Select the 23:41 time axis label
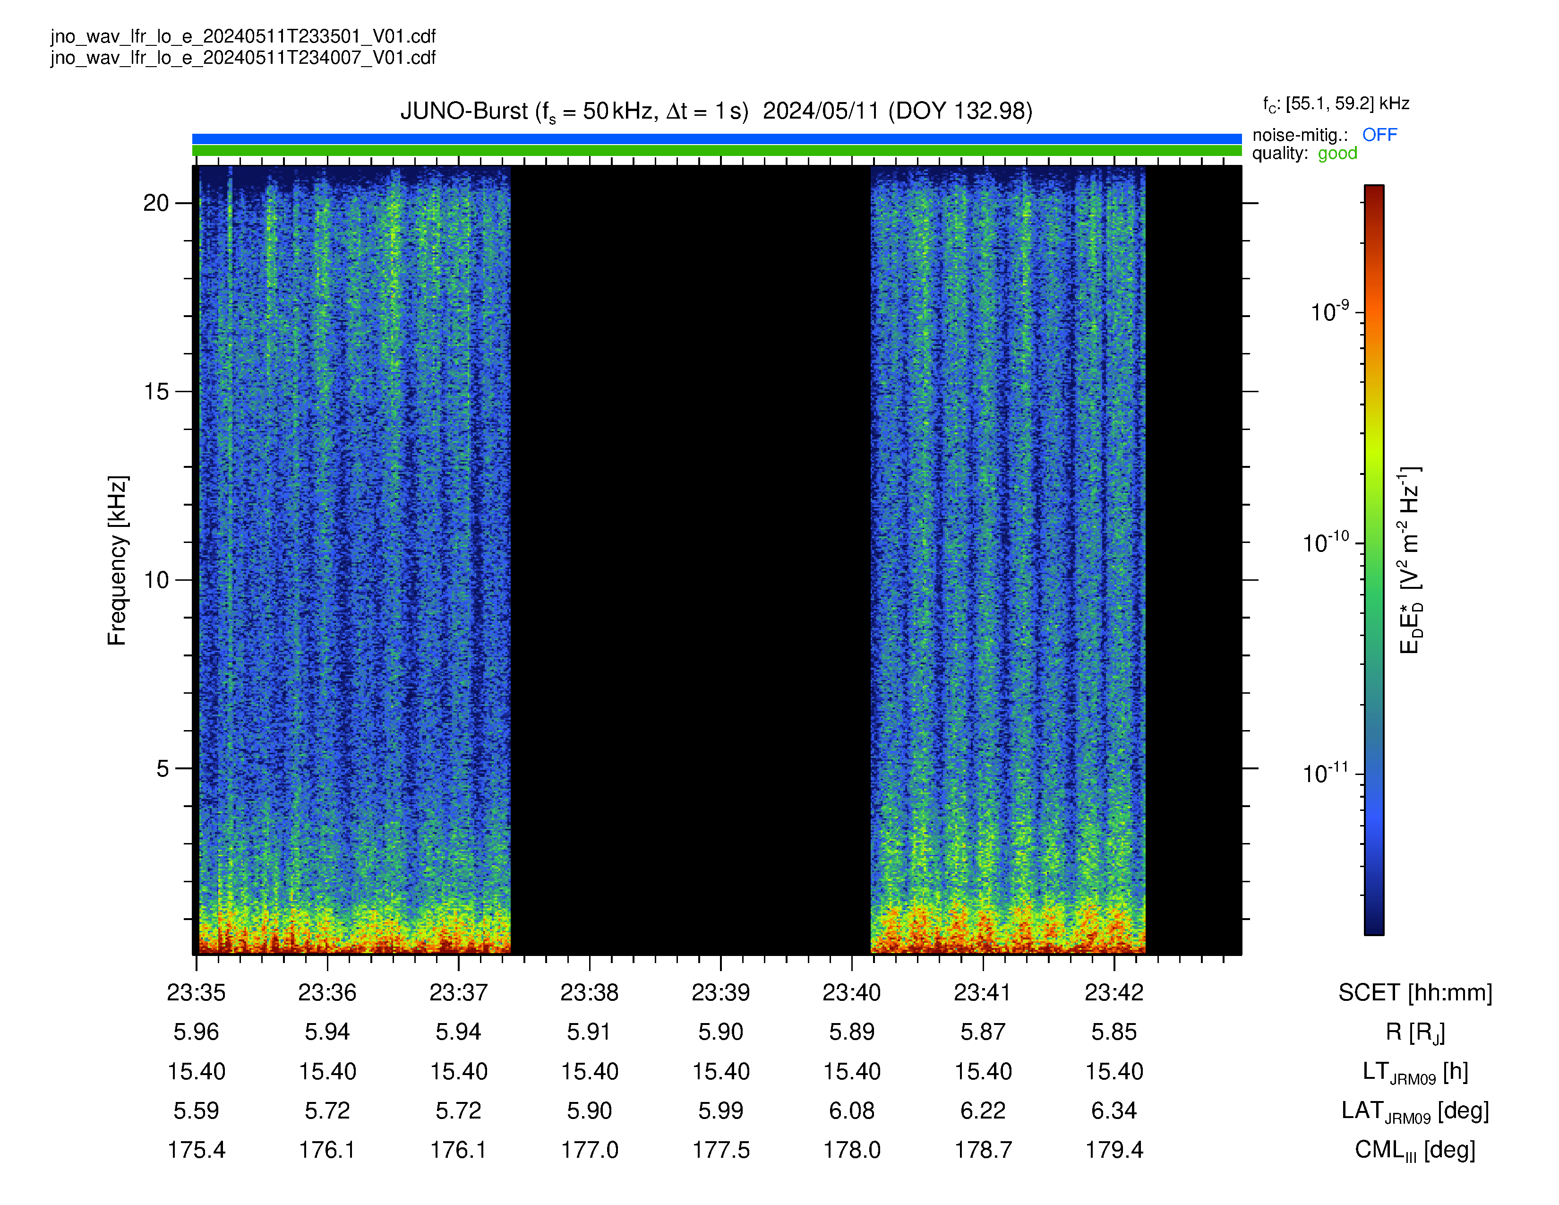Screen dimensions: 1559x1205 (x=983, y=992)
